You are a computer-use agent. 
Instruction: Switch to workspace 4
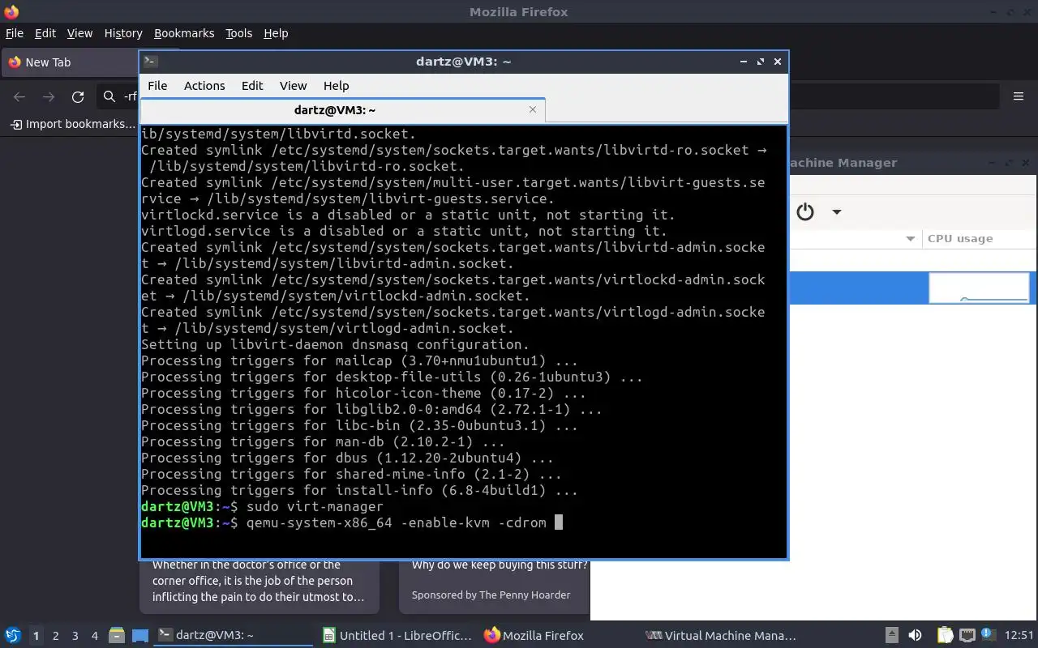pyautogui.click(x=95, y=636)
